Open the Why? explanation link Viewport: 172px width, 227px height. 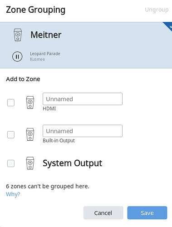pyautogui.click(x=13, y=194)
